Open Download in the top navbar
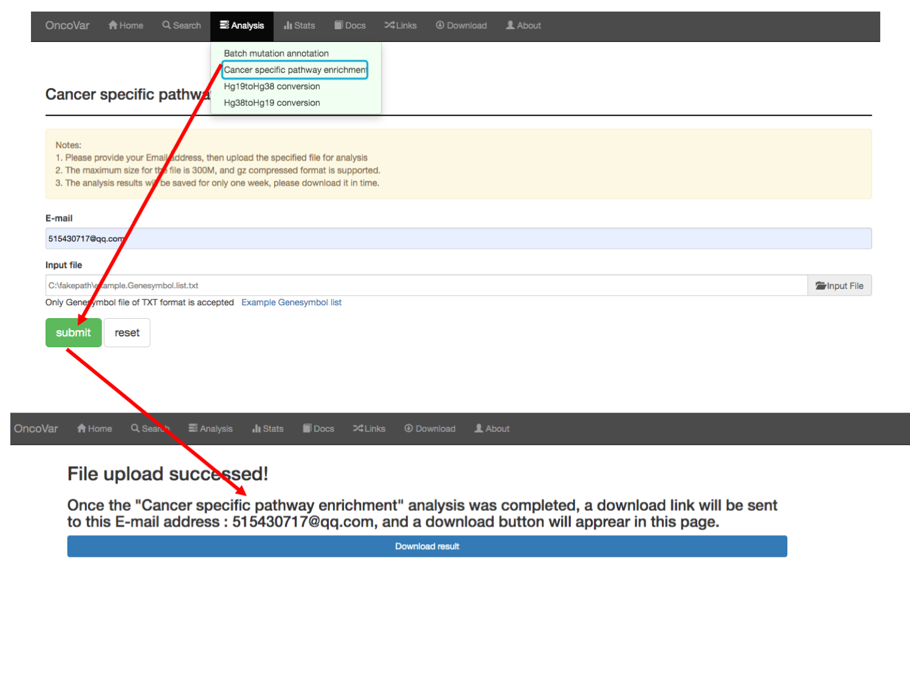The image size is (910, 683). 461,26
